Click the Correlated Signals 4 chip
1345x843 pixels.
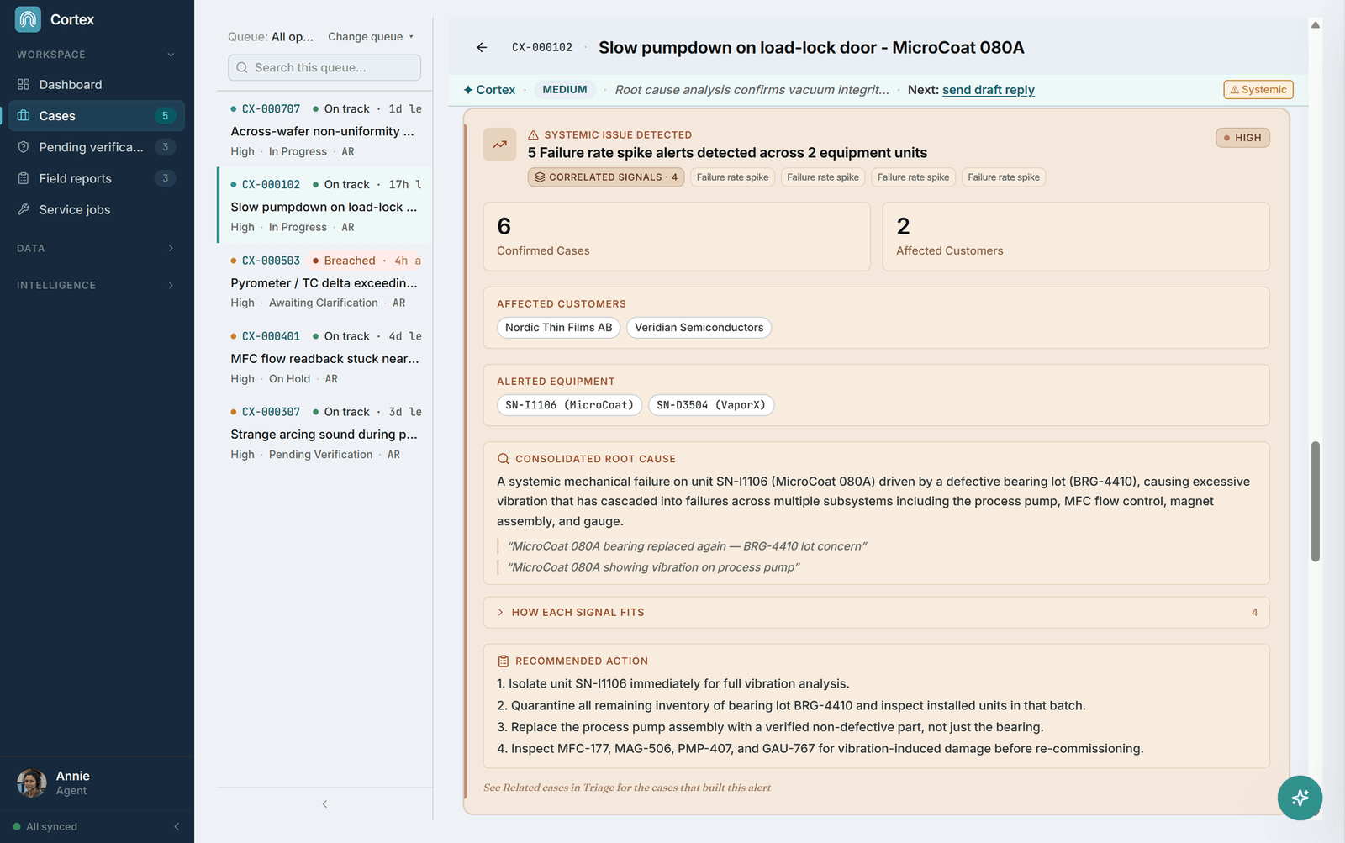pyautogui.click(x=606, y=177)
